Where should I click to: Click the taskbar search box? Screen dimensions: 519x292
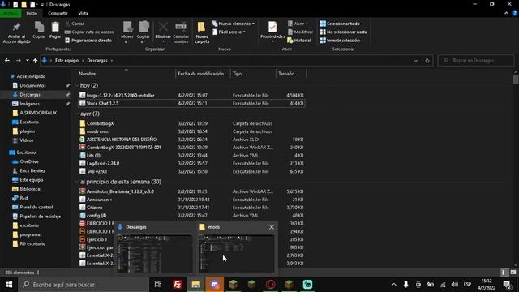point(84,285)
